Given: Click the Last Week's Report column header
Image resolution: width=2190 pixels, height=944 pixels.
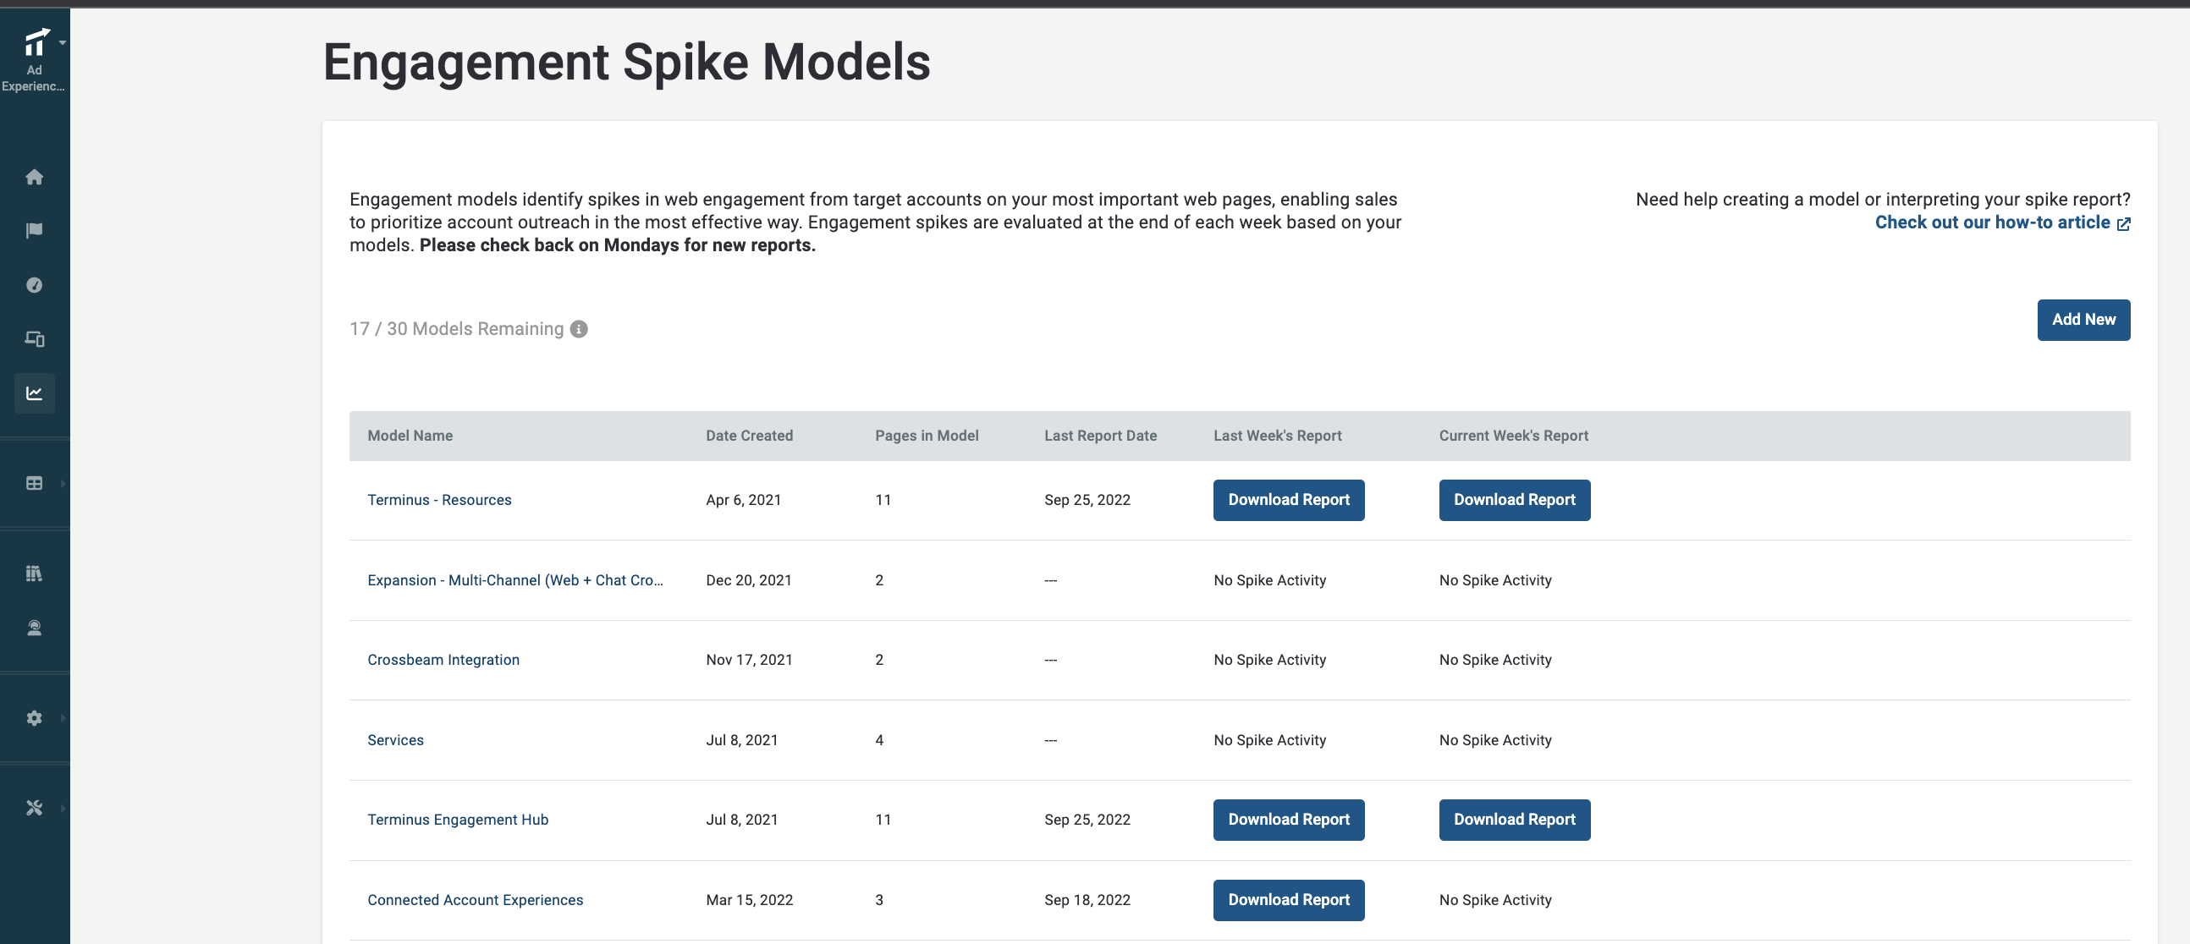Looking at the screenshot, I should point(1277,436).
